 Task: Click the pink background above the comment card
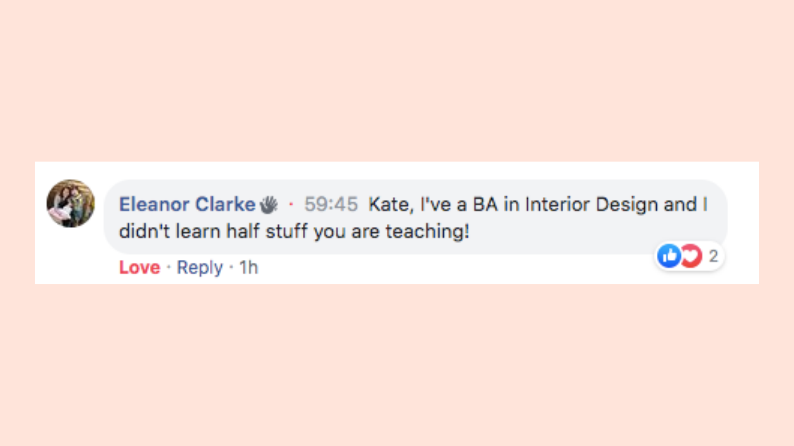(397, 83)
